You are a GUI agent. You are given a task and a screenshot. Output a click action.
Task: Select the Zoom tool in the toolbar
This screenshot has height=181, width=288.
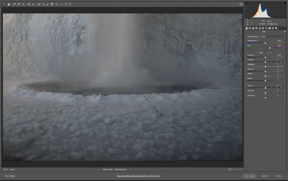[x=4, y=4]
